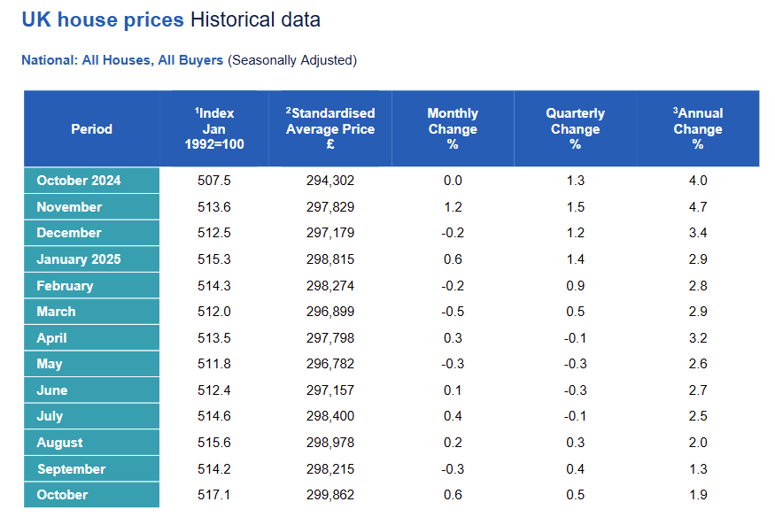Click the '(Seasonally Adjusted)' text

click(292, 60)
